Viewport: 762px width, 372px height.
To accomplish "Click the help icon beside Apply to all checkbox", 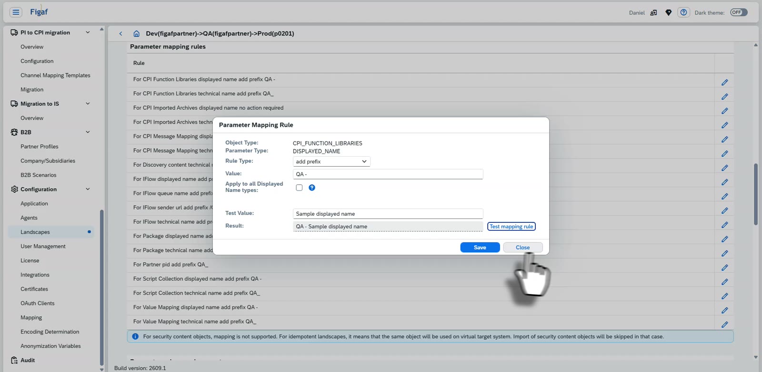I will [x=312, y=188].
